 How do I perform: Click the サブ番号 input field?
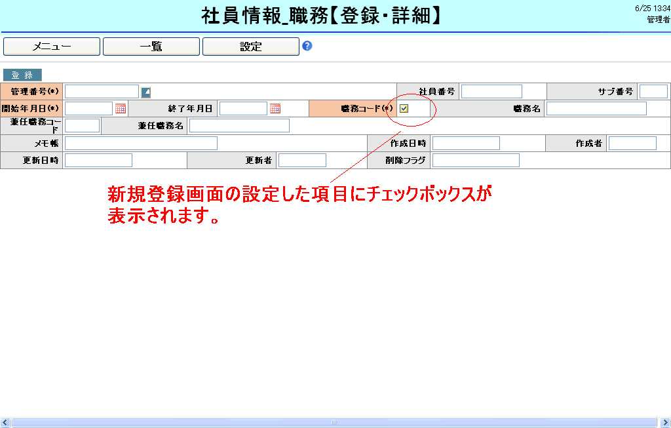pos(653,92)
